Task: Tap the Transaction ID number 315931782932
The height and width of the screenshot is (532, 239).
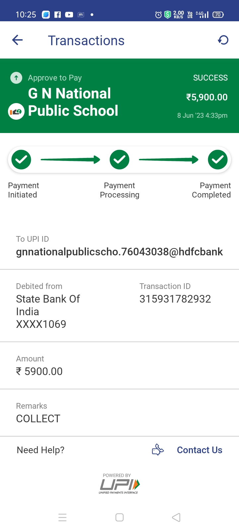Action: click(x=175, y=299)
